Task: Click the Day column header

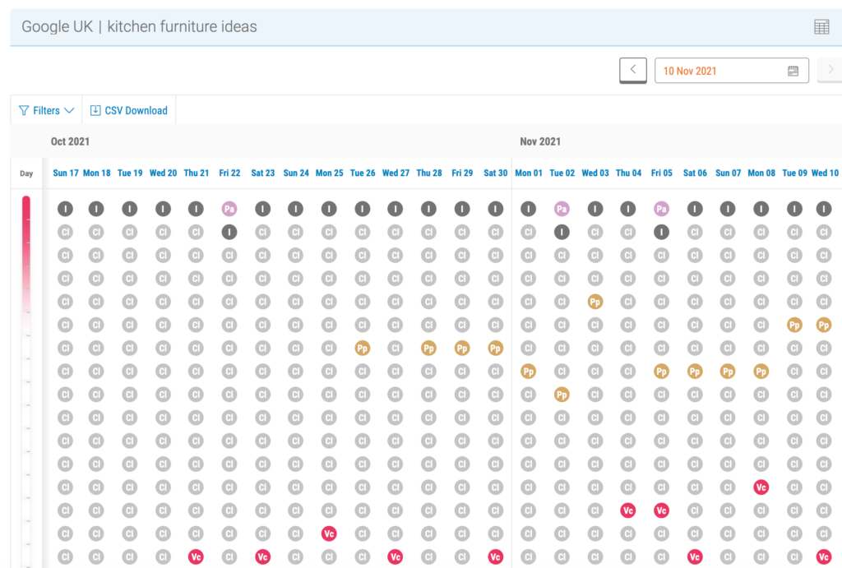Action: pos(25,173)
